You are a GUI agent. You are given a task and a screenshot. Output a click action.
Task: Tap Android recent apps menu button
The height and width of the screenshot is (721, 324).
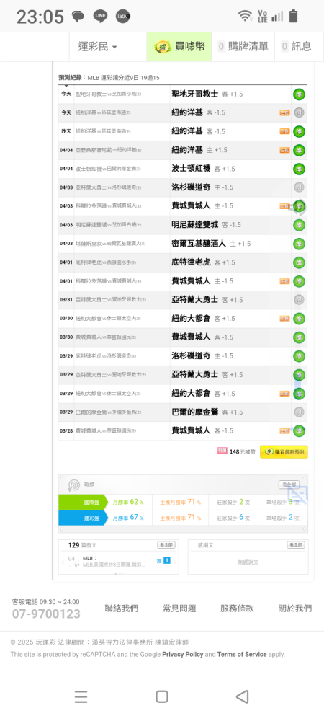(x=81, y=697)
